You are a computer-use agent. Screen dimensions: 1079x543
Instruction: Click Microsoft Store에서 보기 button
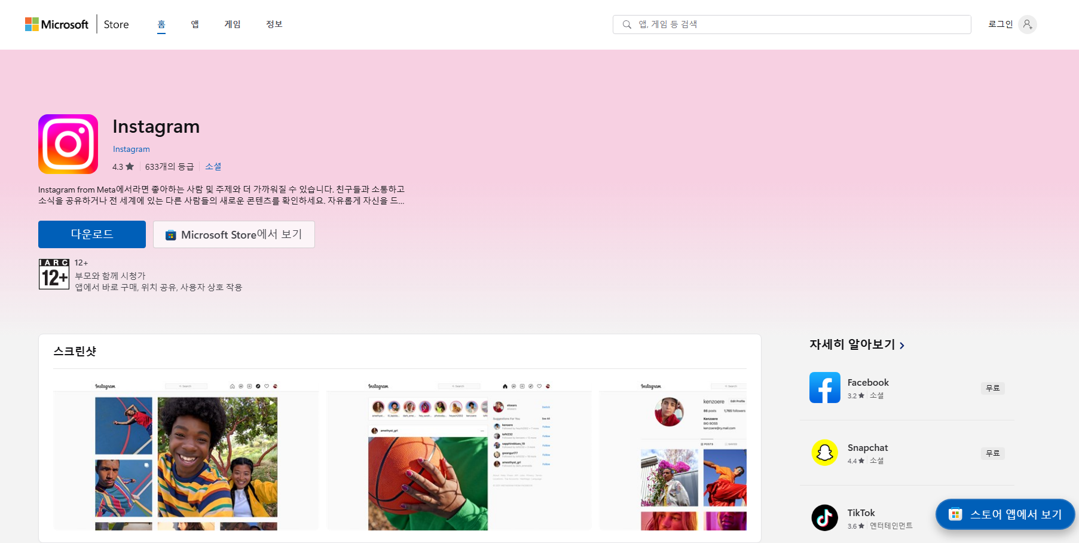234,234
